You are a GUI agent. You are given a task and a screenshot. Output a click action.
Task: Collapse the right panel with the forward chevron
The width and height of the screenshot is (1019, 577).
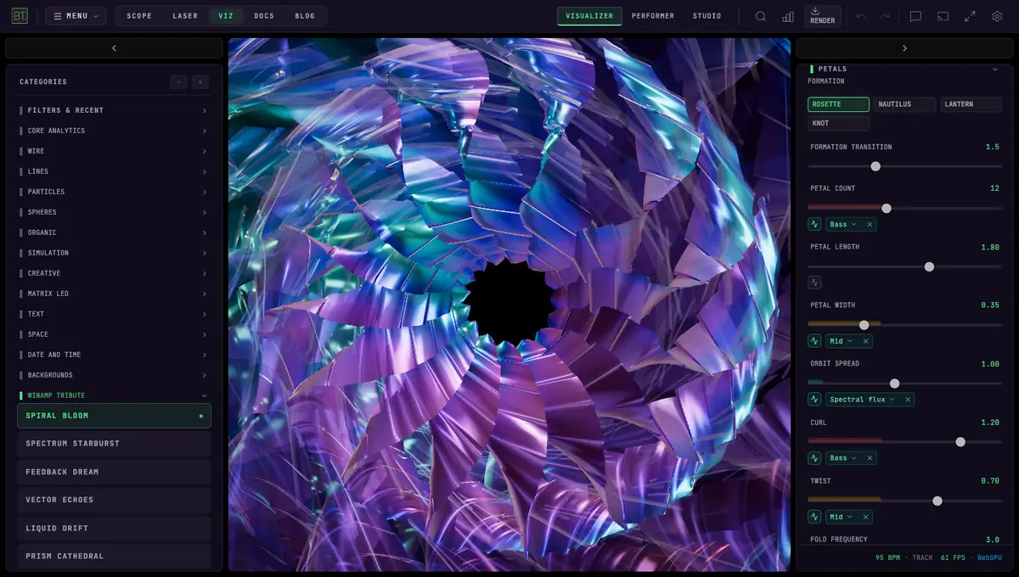point(904,48)
